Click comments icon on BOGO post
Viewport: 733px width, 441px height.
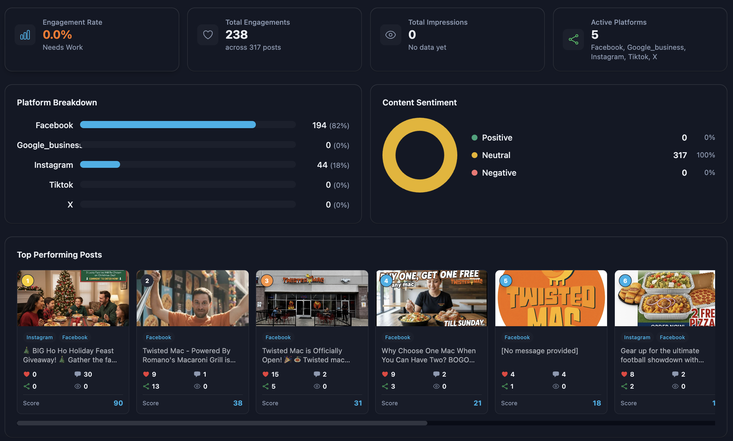[x=436, y=374]
